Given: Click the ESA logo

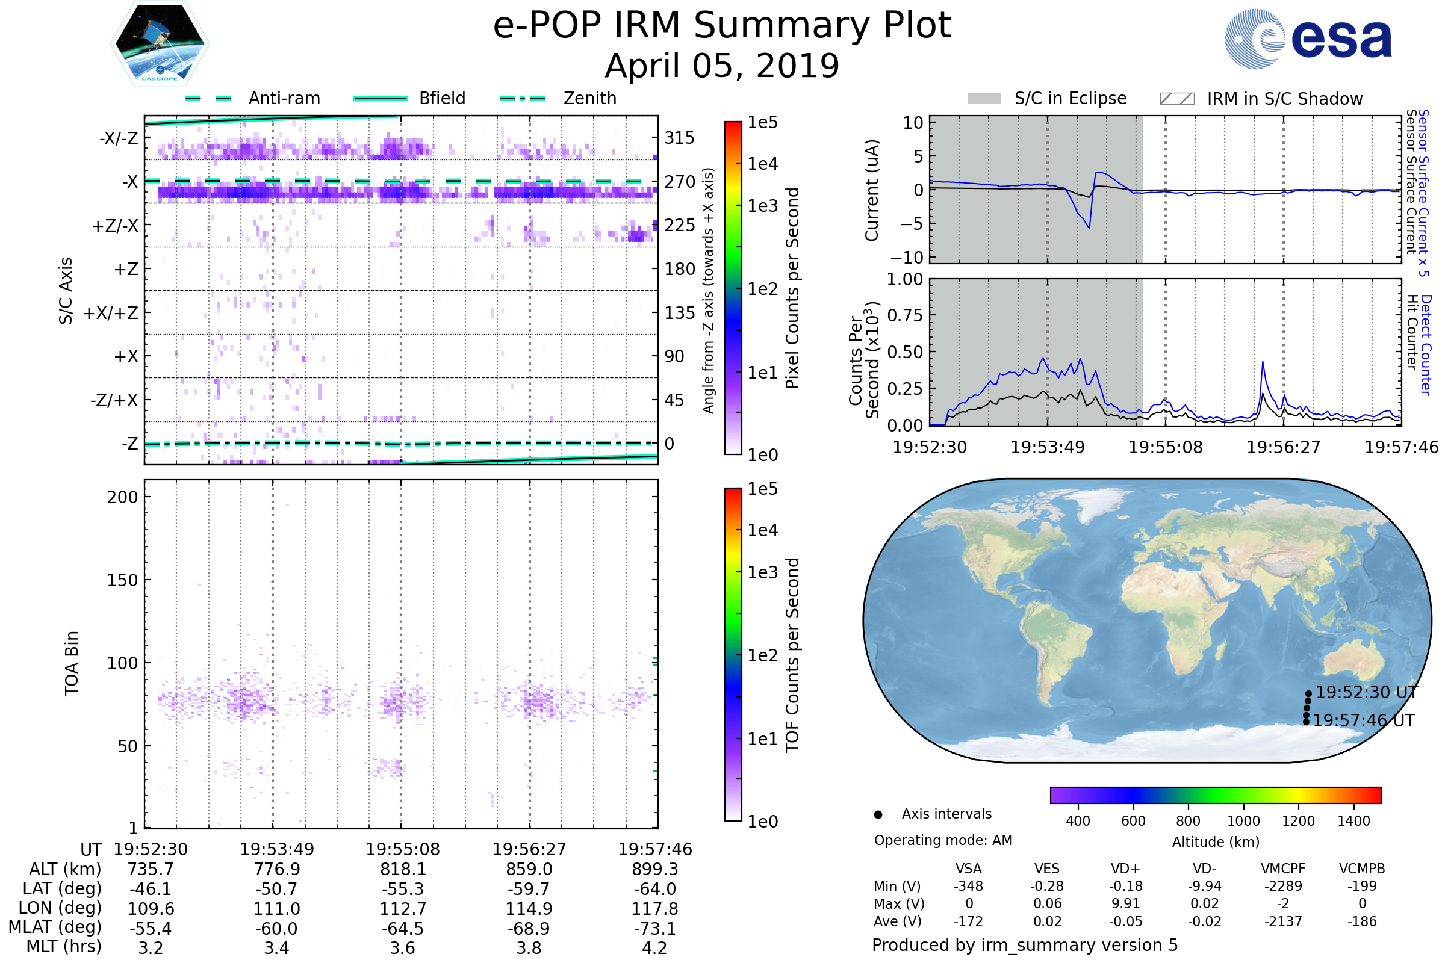Looking at the screenshot, I should pyautogui.click(x=1308, y=39).
